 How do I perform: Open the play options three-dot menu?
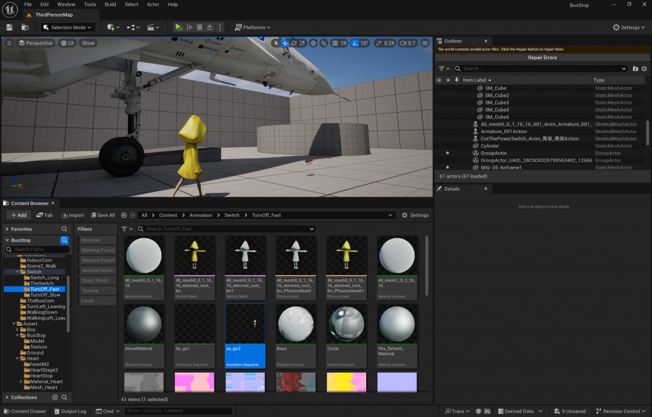(x=220, y=27)
